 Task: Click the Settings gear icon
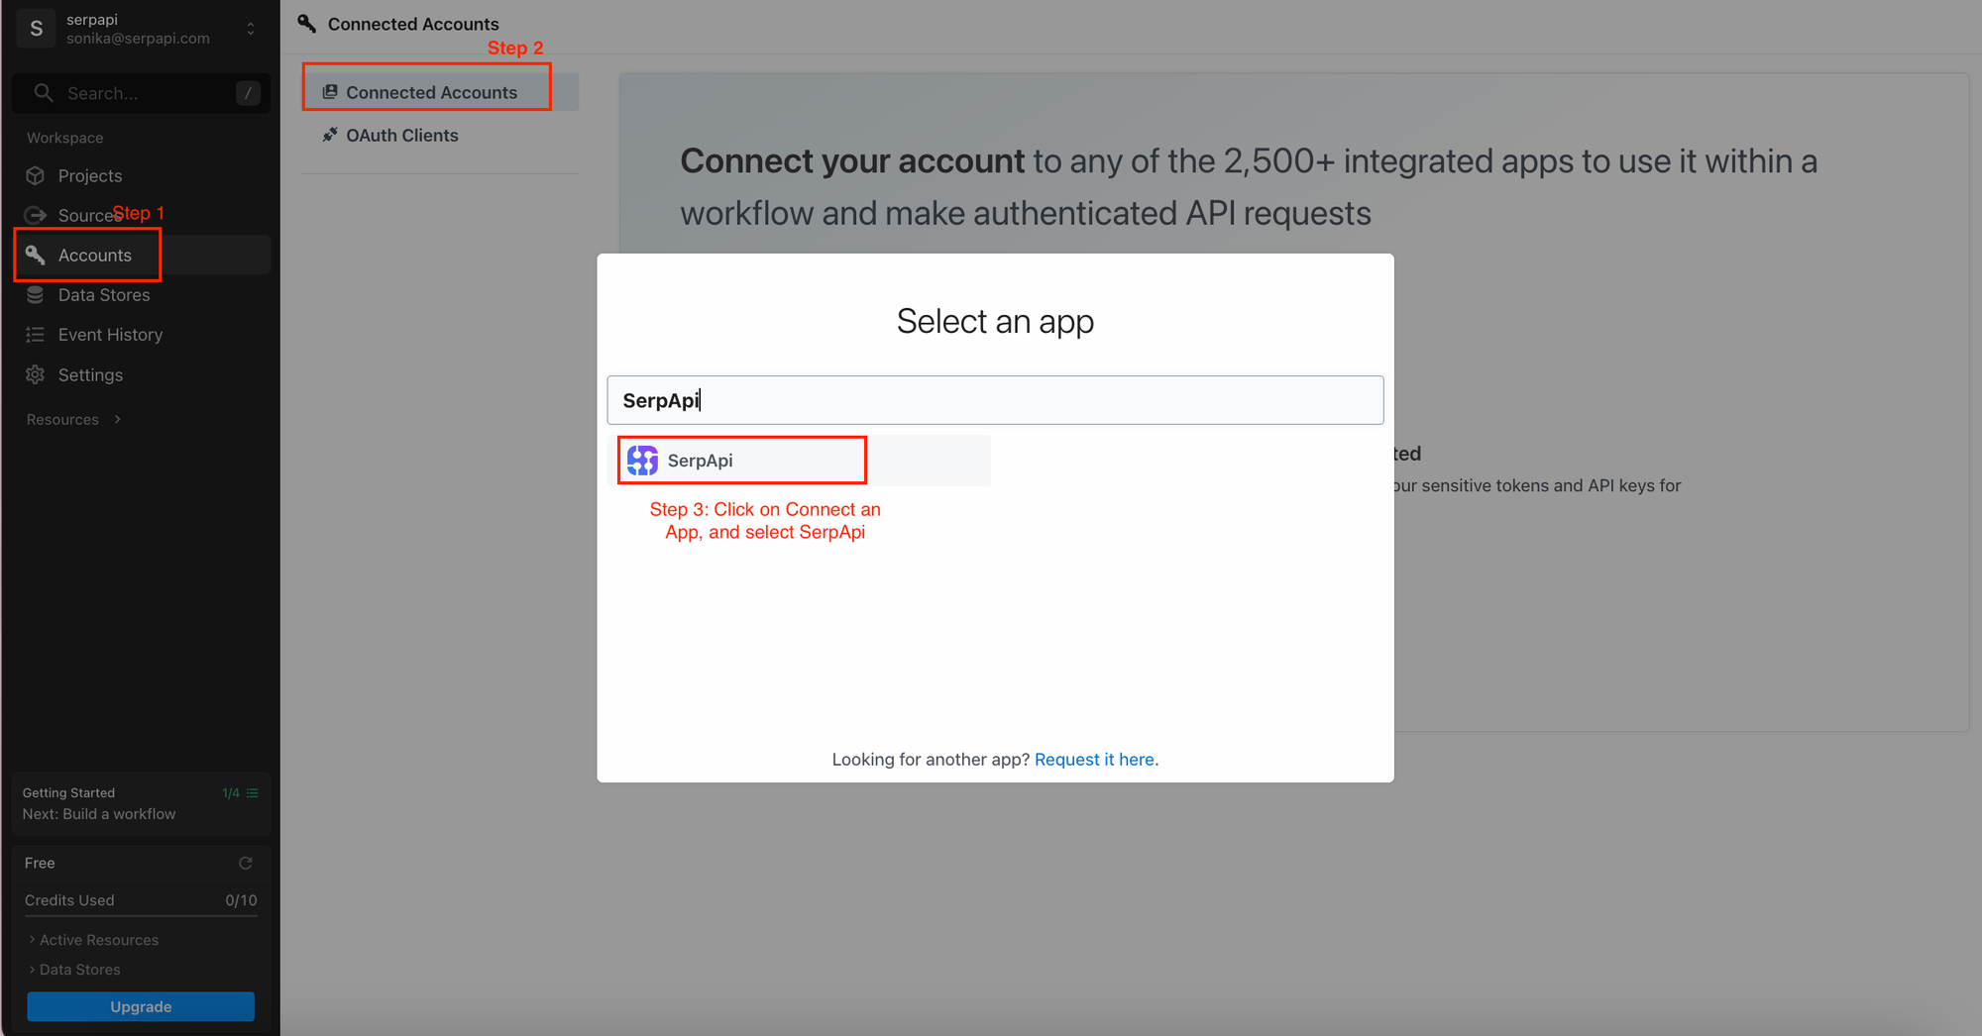(36, 374)
